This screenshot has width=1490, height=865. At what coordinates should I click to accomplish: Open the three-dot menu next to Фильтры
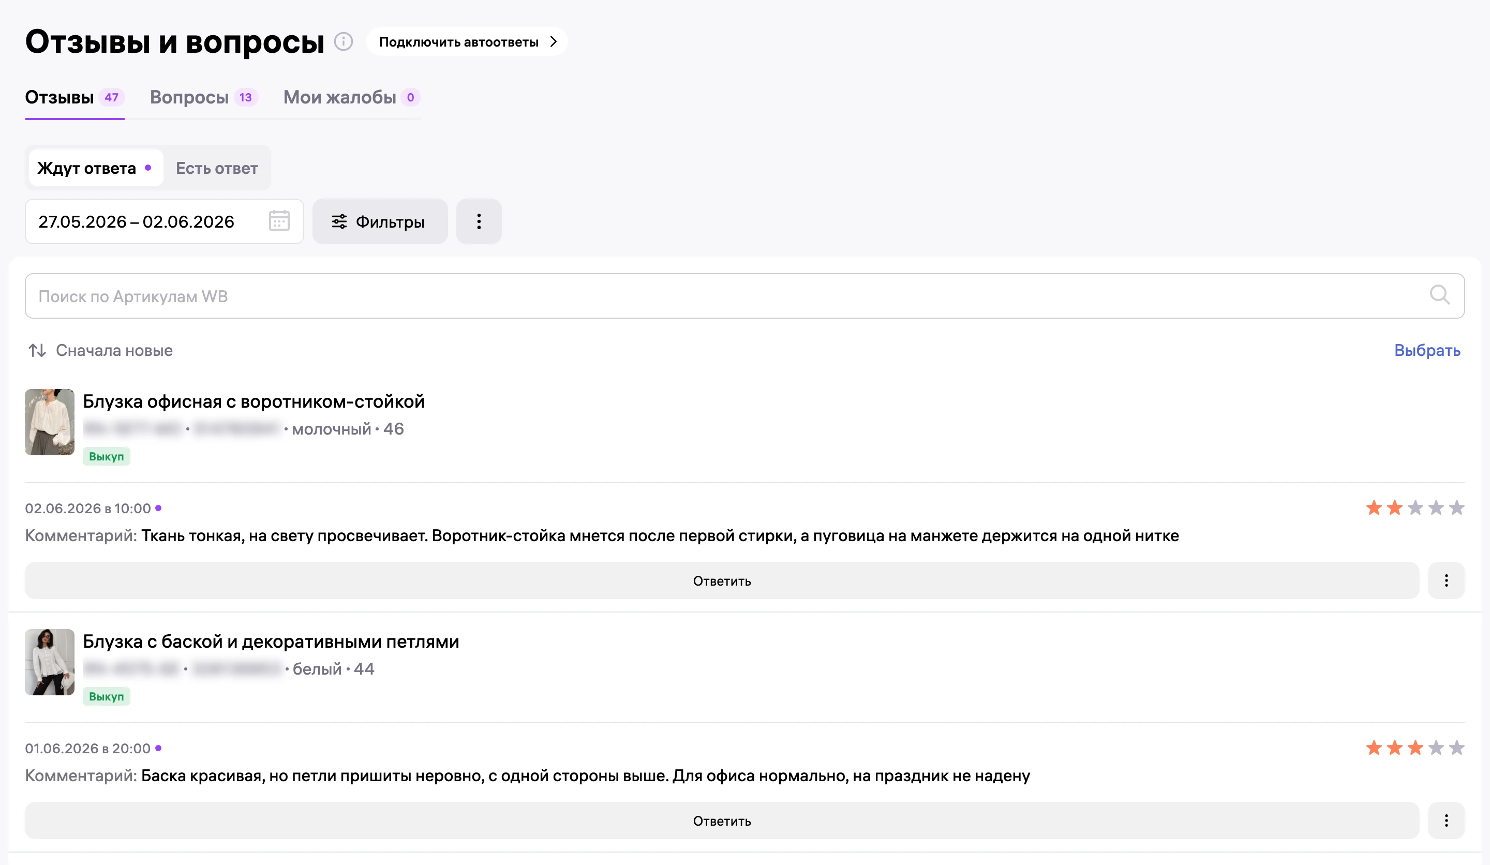(479, 222)
